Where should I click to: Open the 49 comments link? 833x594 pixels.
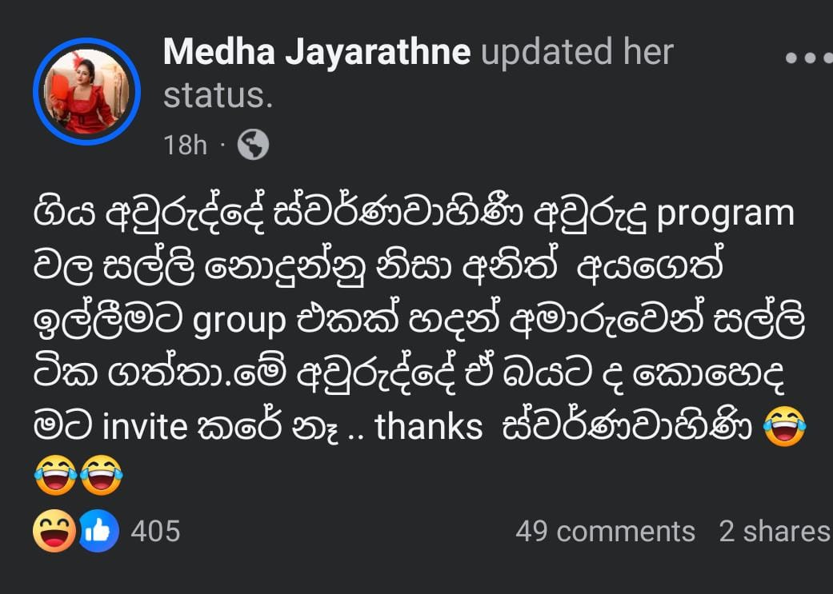(605, 531)
